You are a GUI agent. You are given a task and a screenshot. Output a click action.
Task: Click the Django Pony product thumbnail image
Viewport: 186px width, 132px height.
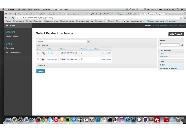[43, 60]
